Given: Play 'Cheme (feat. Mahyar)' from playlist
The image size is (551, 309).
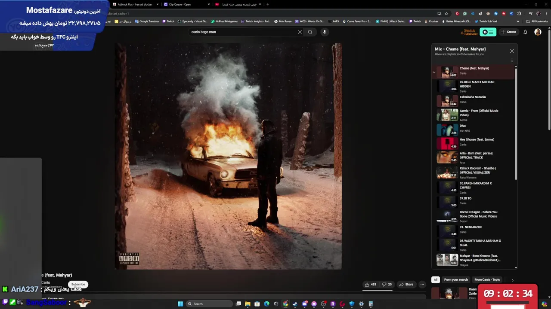Looking at the screenshot, I should point(474,72).
